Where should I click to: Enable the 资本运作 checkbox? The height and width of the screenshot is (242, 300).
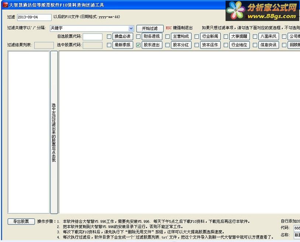pos(197,45)
